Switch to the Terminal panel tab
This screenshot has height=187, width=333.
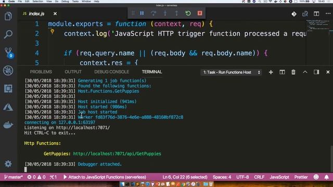pyautogui.click(x=152, y=72)
